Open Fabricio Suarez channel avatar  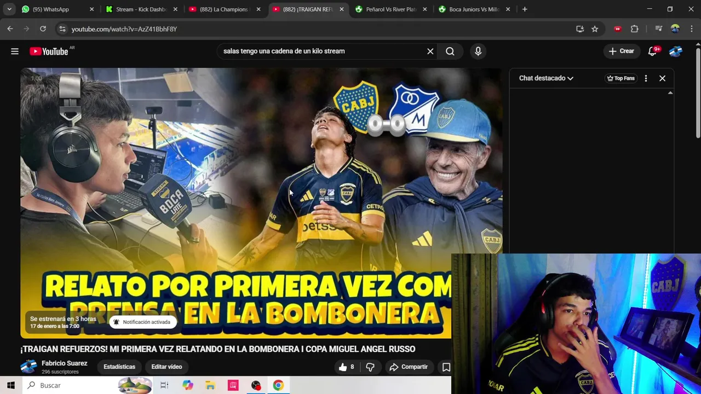click(28, 367)
